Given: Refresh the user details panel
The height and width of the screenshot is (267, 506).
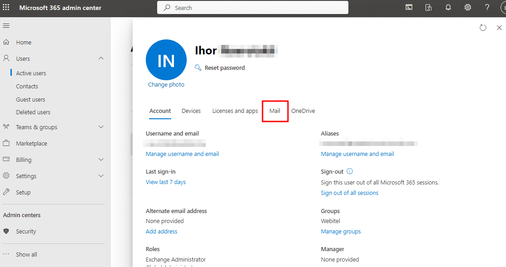Looking at the screenshot, I should point(483,28).
